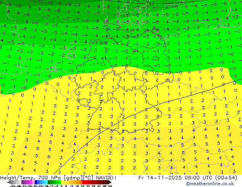Viewport: 242px width, 187px height.
Task: Click the Height/Temp. 700 hPa title text
Action: click(31, 178)
